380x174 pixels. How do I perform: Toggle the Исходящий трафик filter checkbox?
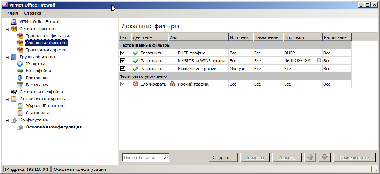(123, 69)
